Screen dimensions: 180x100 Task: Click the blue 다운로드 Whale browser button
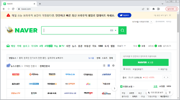tap(124, 15)
